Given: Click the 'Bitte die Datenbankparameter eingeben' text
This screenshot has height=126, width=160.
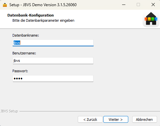Looking at the screenshot, I should point(43,20).
